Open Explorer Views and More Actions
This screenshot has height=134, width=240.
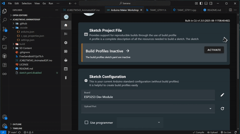pos(57,10)
